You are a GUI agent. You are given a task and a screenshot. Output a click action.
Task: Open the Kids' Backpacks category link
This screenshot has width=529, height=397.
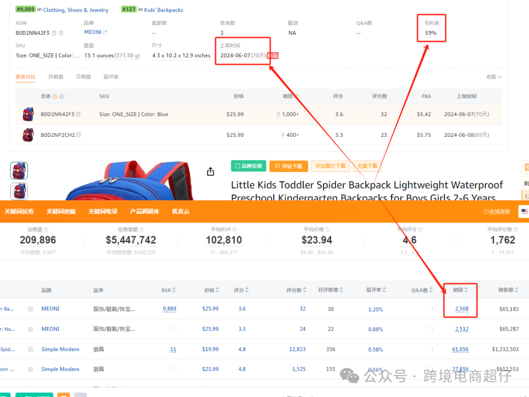pyautogui.click(x=164, y=10)
